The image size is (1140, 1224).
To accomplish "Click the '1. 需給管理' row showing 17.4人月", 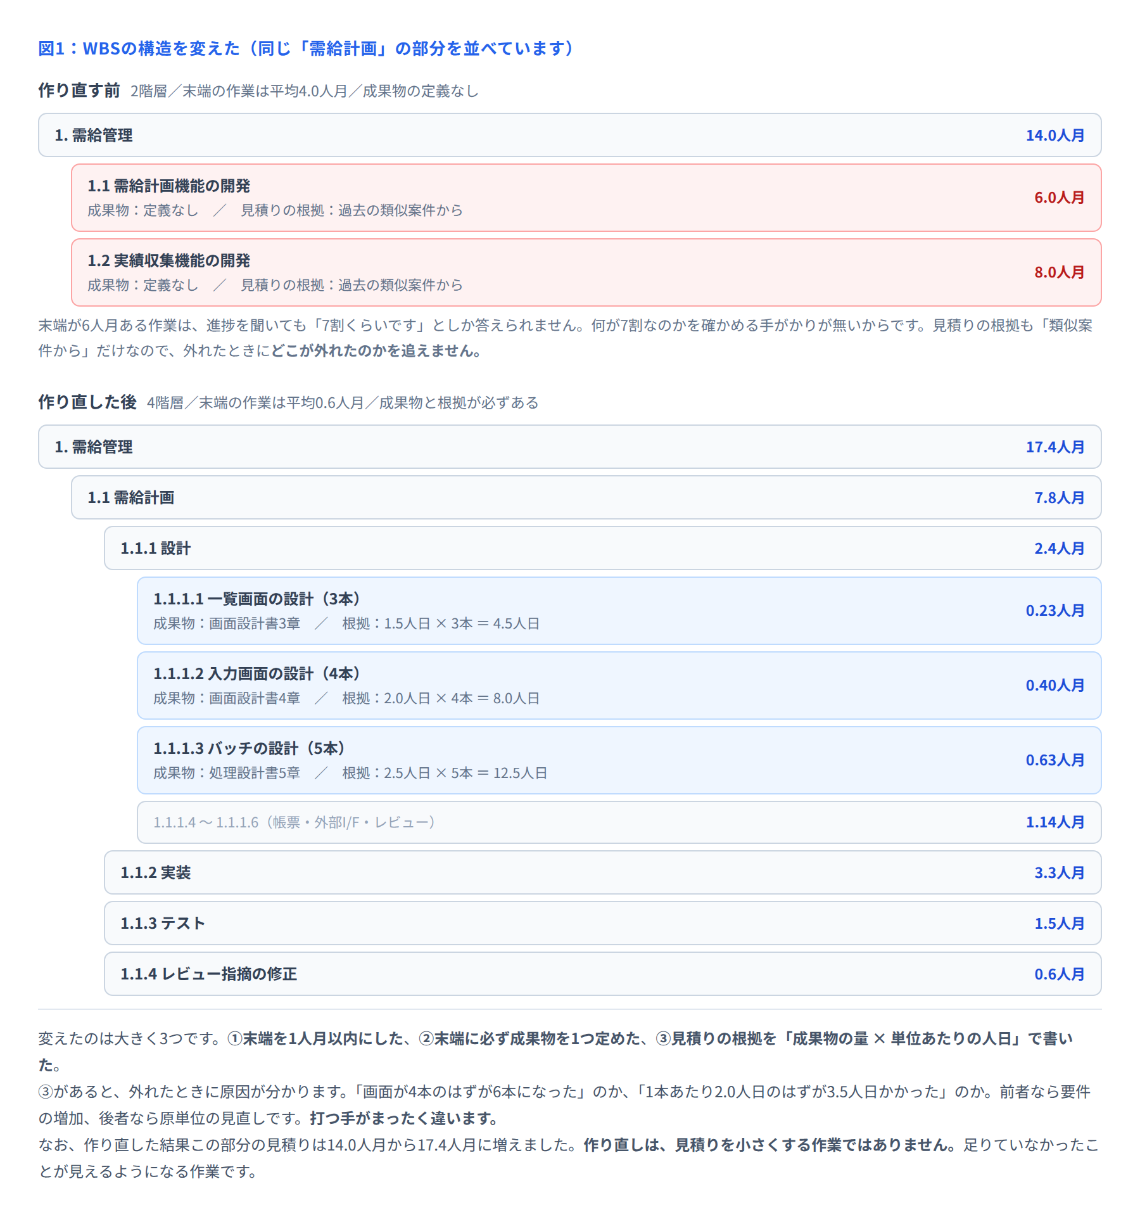I will [x=570, y=447].
